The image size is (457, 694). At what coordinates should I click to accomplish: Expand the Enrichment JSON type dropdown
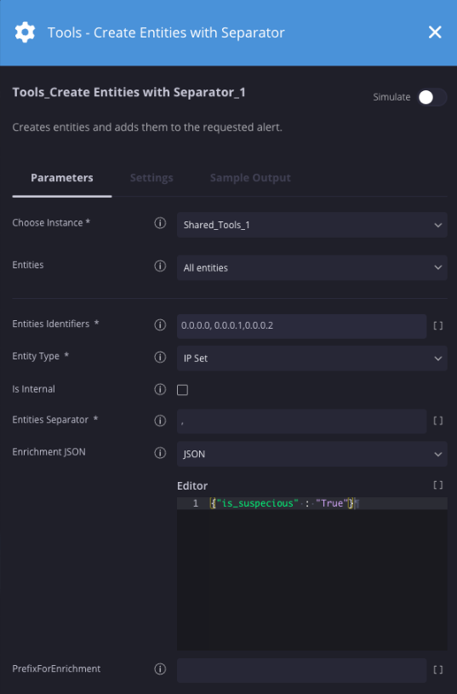[311, 454]
